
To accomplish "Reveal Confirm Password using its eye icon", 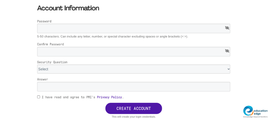I will 227,51.
